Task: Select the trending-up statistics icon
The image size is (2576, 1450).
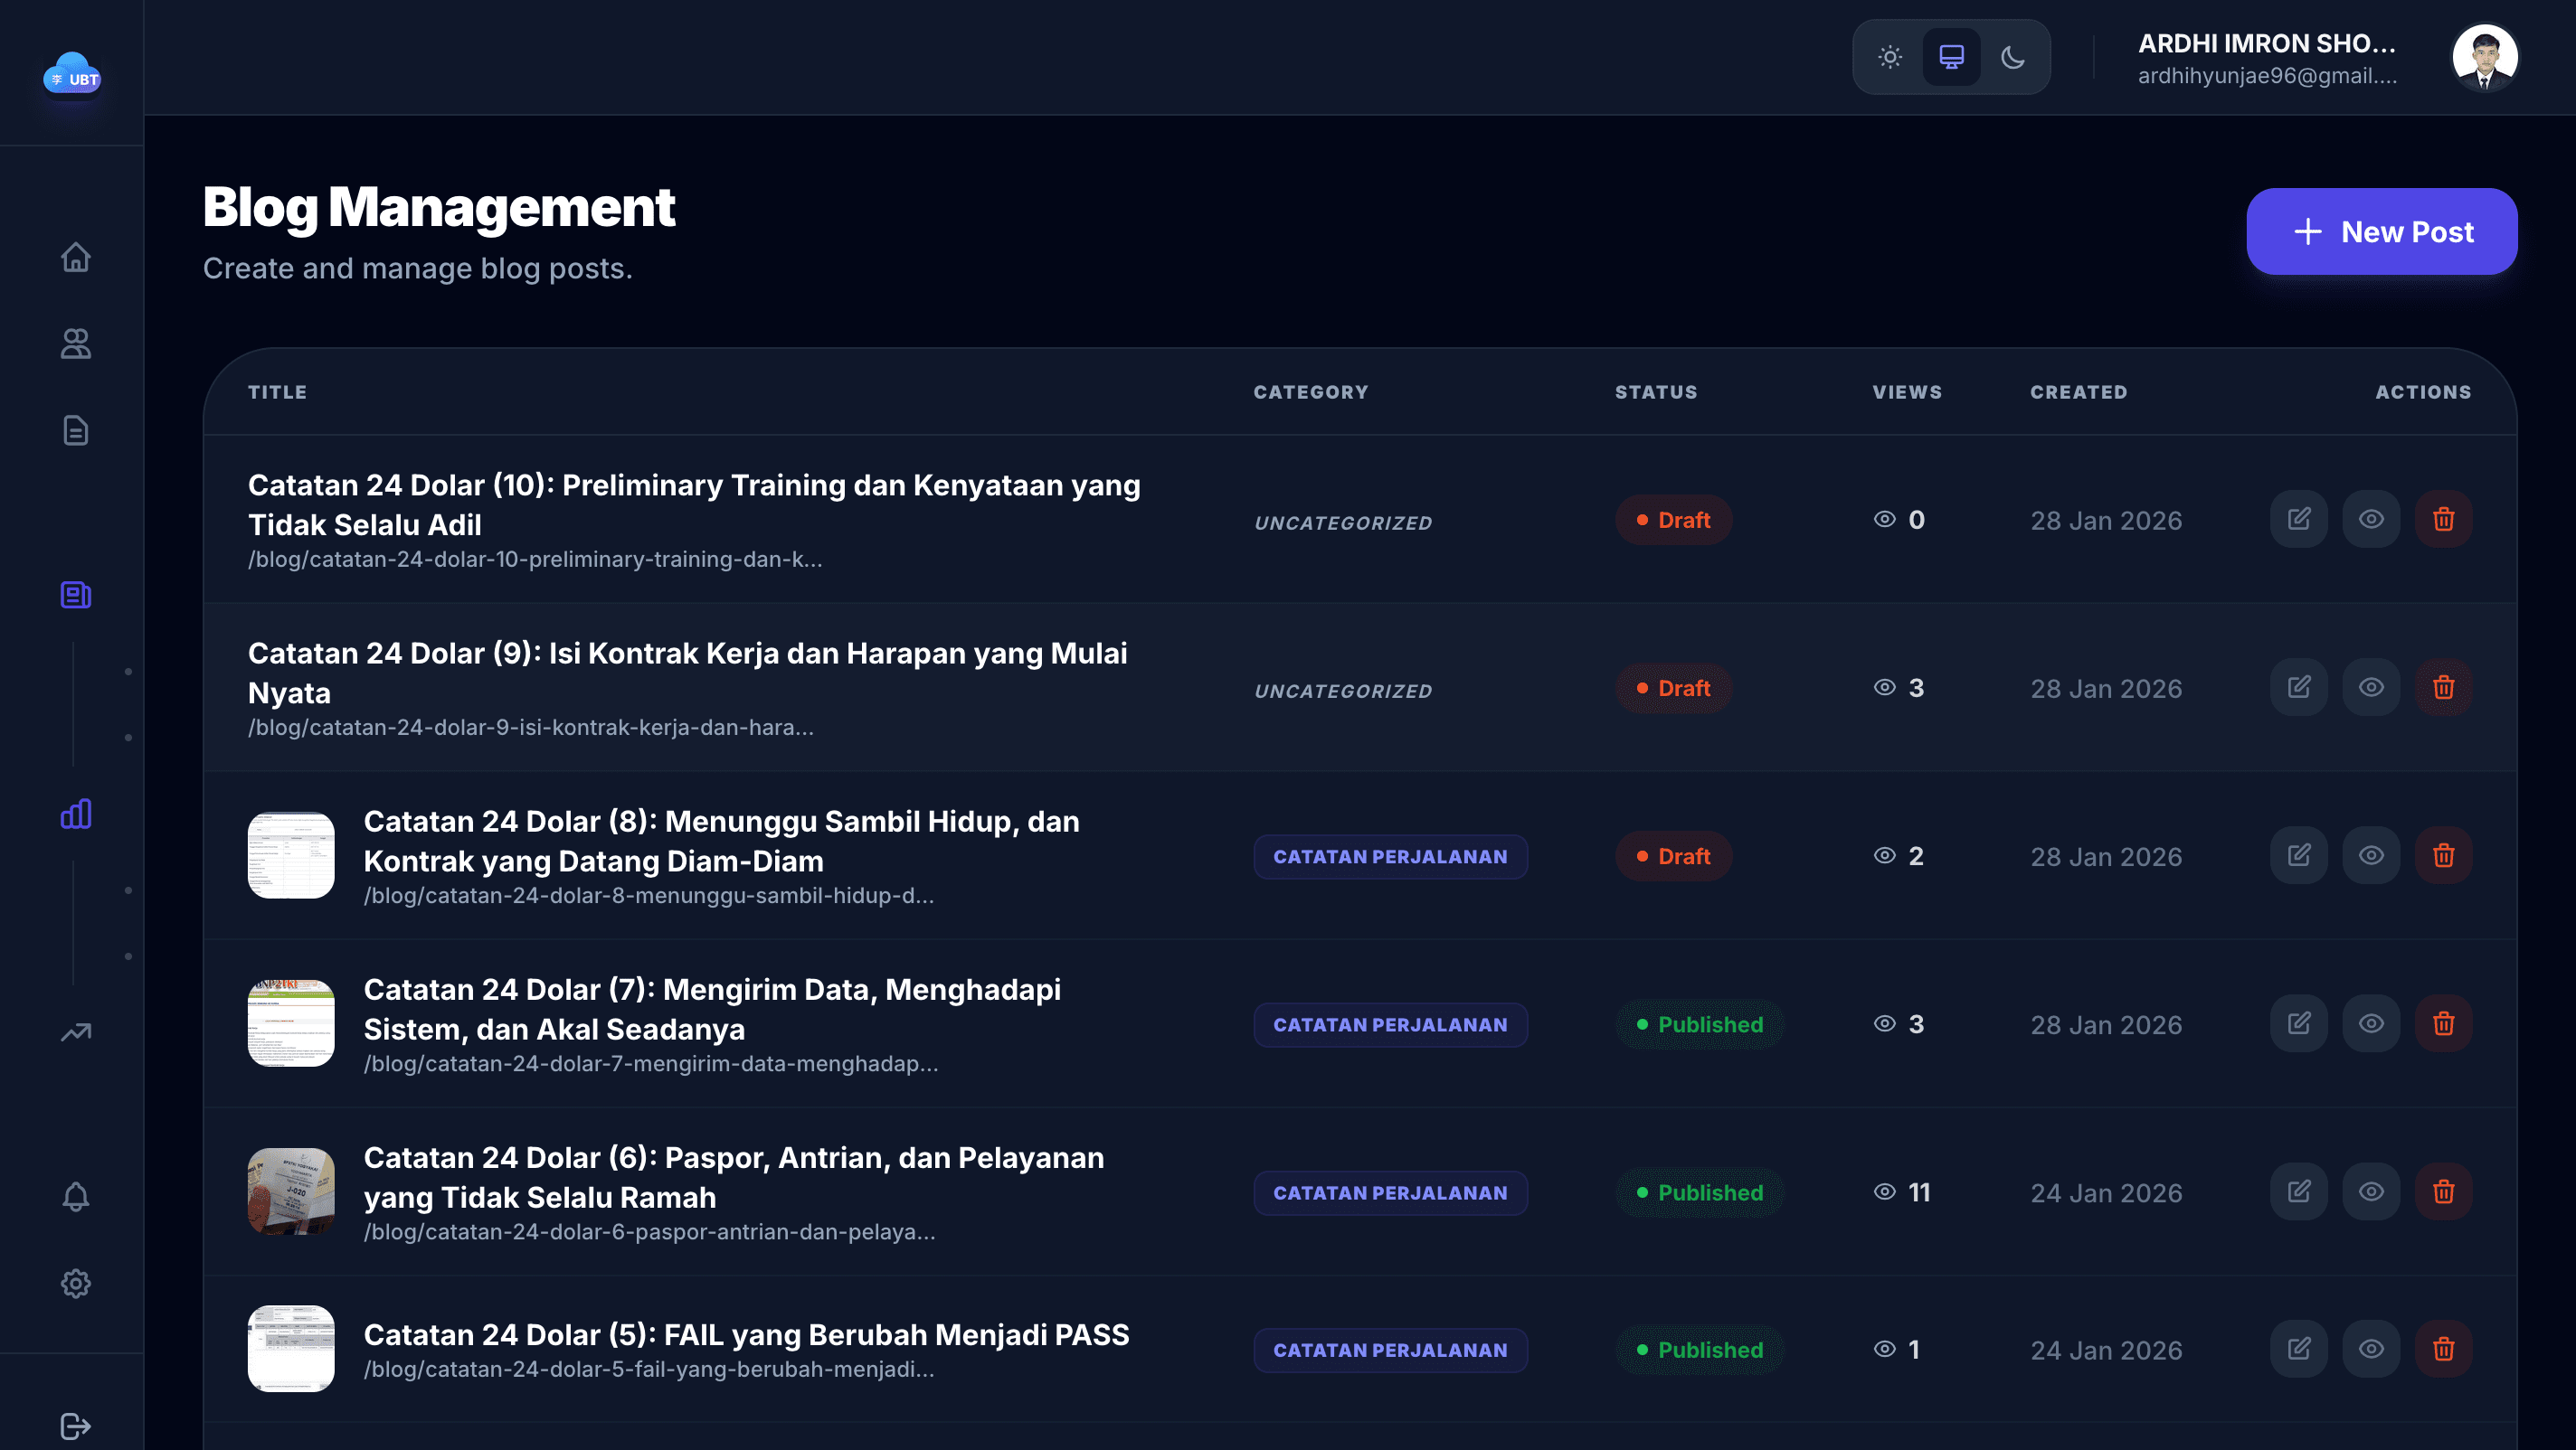Action: point(75,1031)
